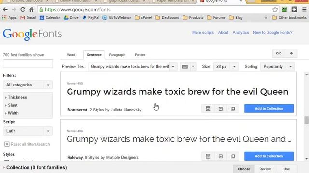Image resolution: width=309 pixels, height=173 pixels.
Task: Expand the Slant filter
Action: coord(12,105)
